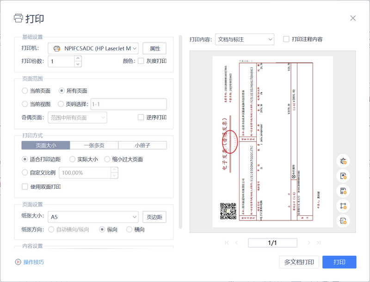Switch to the 小册子 tab
The image size is (370, 282).
pyautogui.click(x=142, y=145)
